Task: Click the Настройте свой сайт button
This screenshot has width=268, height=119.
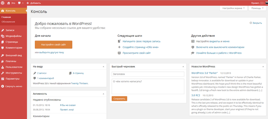Action: (54, 44)
